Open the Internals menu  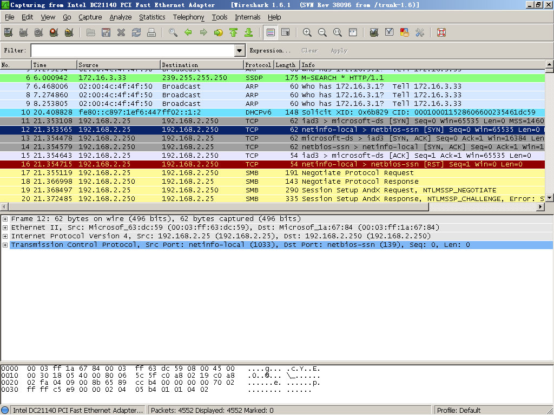247,17
